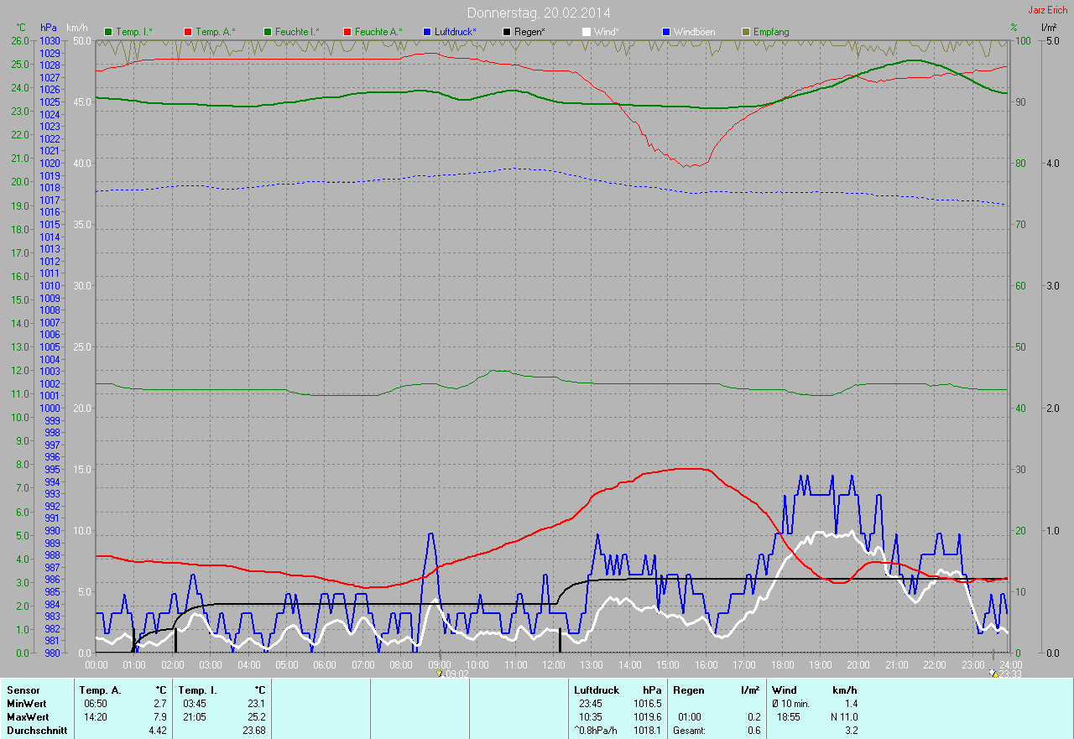Click the Jarz Erich author text

[1048, 10]
